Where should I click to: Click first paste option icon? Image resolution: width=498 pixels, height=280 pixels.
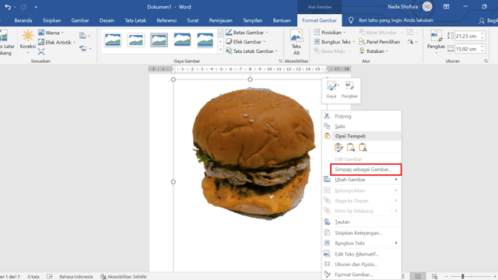tap(338, 147)
